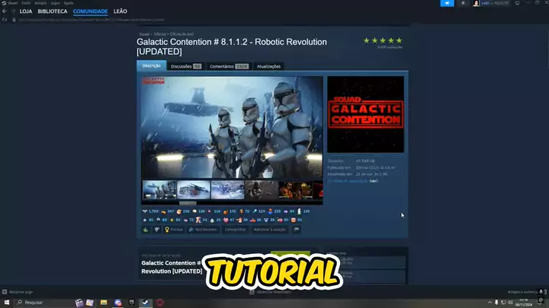Image resolution: width=549 pixels, height=308 pixels.
Task: Click the thumbs up rate button
Action: coord(146,229)
